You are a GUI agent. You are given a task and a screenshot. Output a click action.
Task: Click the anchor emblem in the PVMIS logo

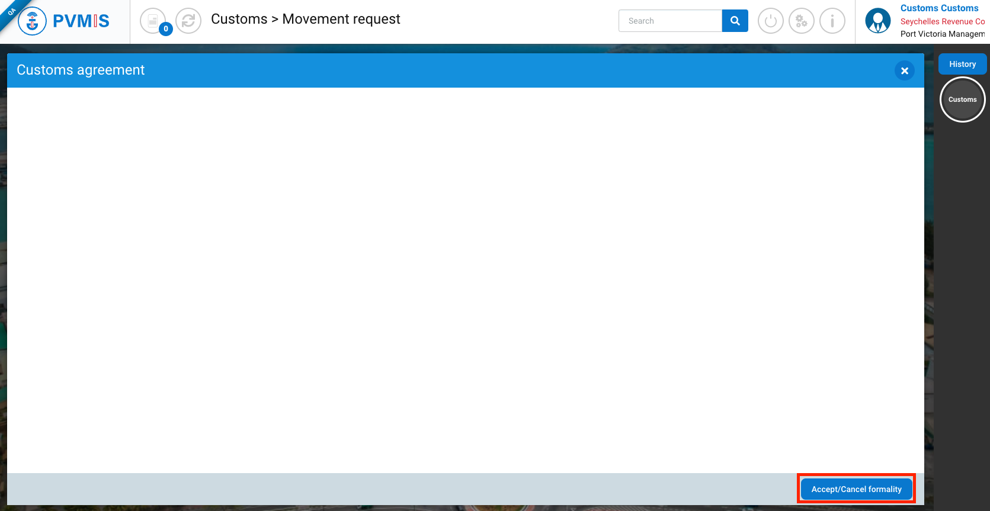pyautogui.click(x=33, y=21)
